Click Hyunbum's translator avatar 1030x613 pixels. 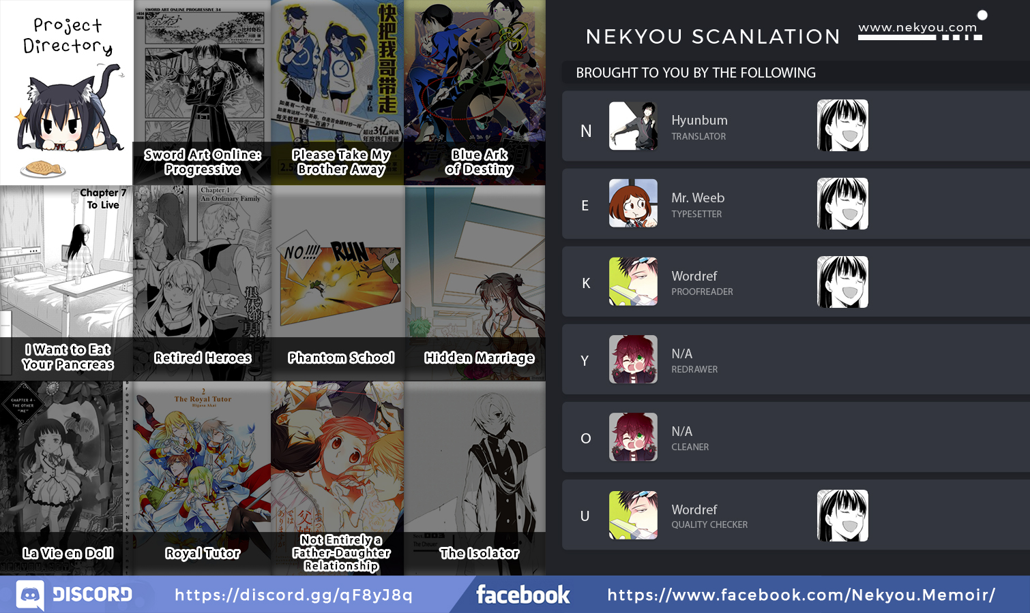(x=633, y=126)
